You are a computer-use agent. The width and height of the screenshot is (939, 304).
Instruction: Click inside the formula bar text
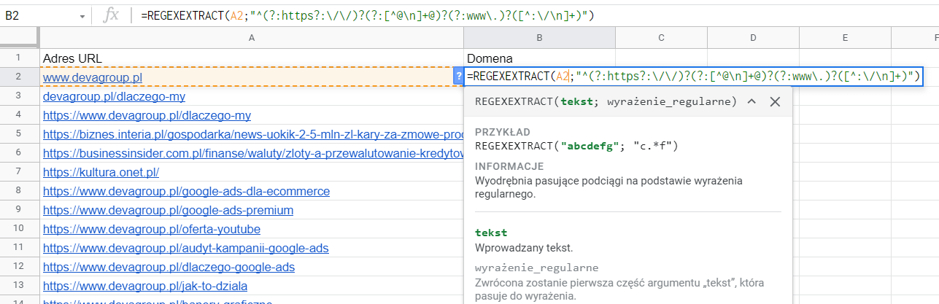tap(365, 16)
